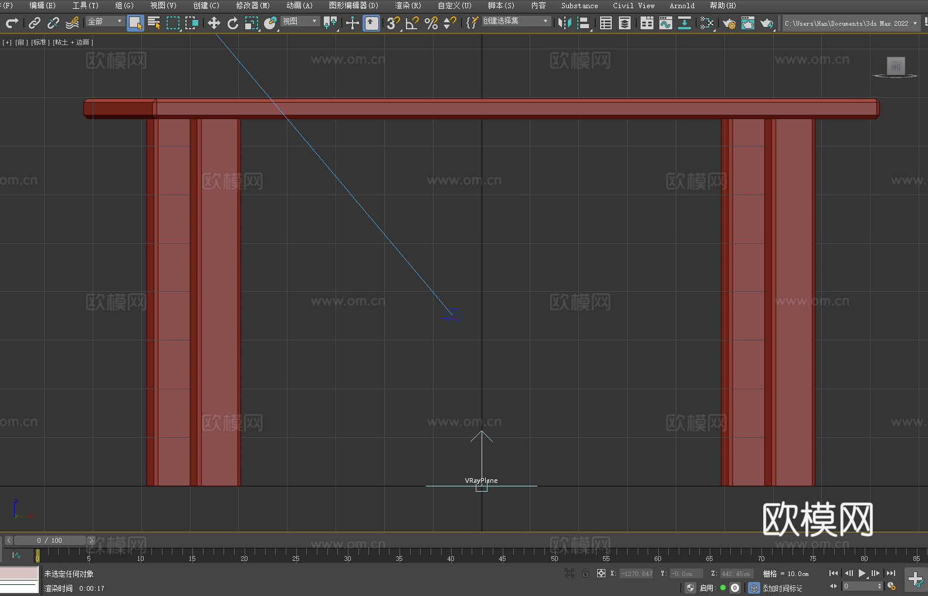928x596 pixels.
Task: Open the Arnold menu
Action: (682, 5)
